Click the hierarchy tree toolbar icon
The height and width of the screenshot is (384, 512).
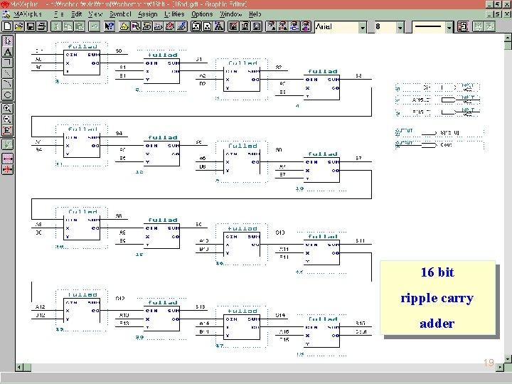point(219,26)
